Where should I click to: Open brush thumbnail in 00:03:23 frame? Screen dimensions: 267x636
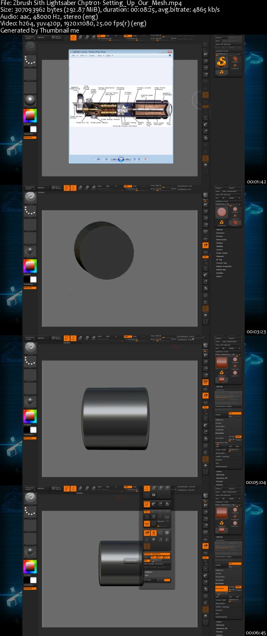point(30,198)
